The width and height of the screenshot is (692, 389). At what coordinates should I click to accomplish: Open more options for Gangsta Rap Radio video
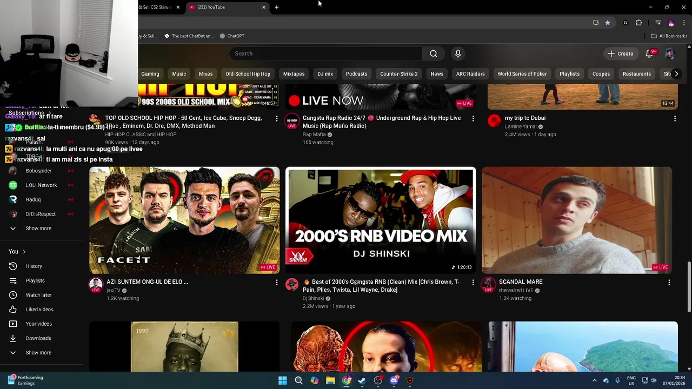click(473, 118)
